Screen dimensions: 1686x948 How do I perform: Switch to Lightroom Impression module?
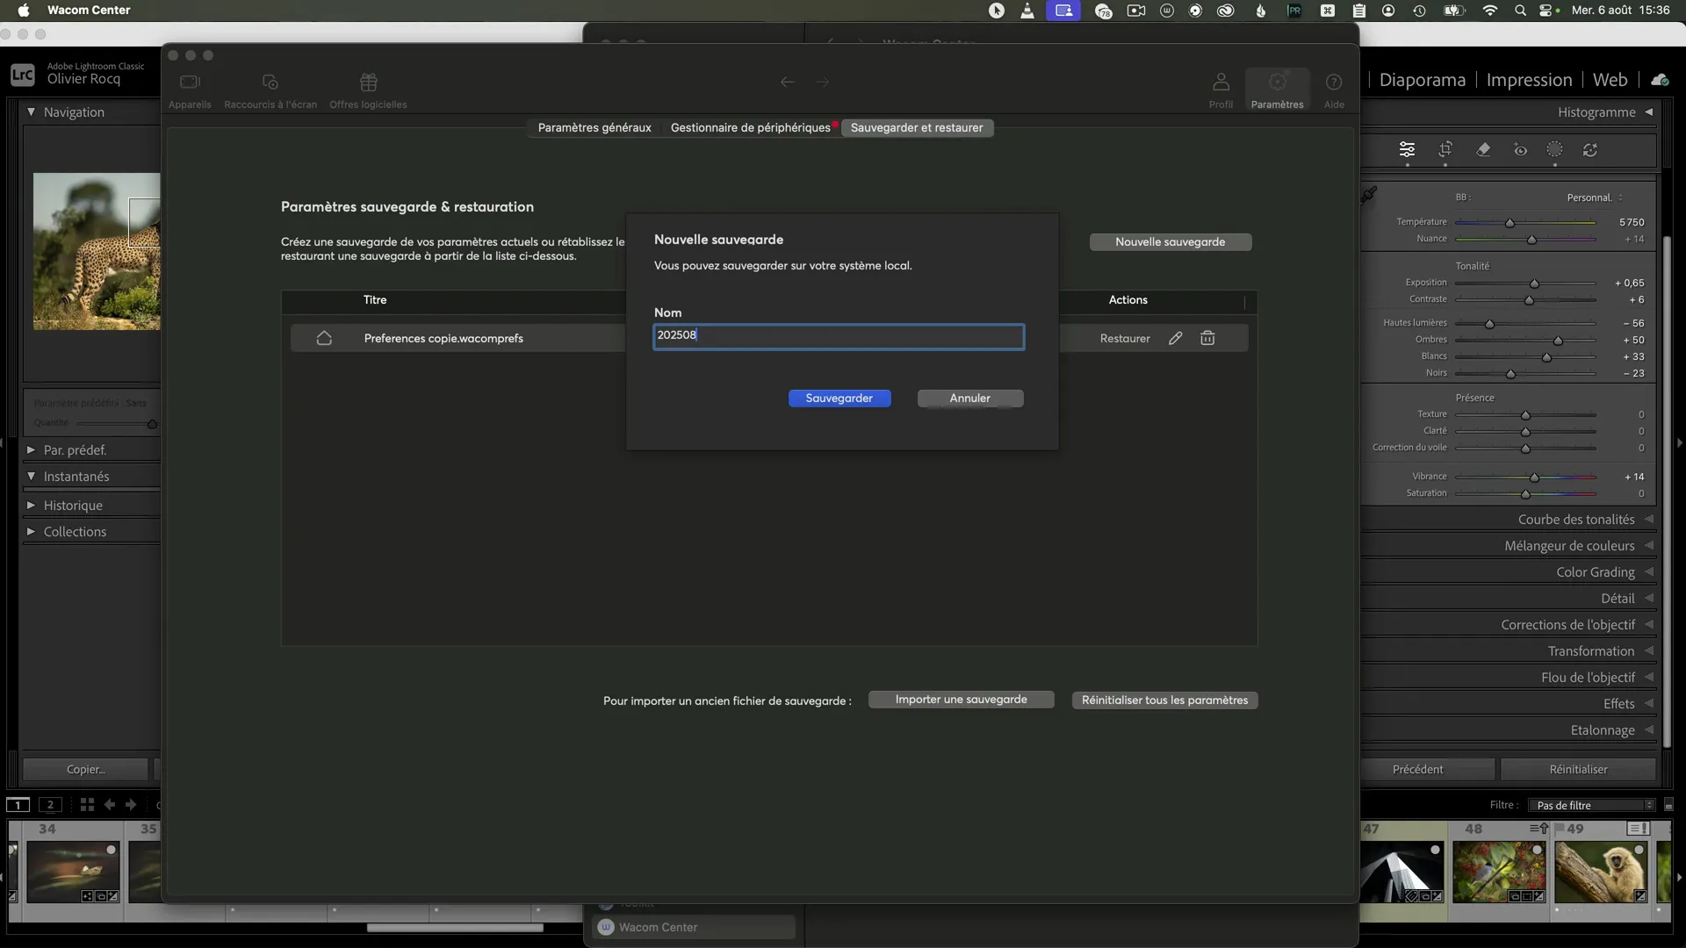click(1529, 80)
